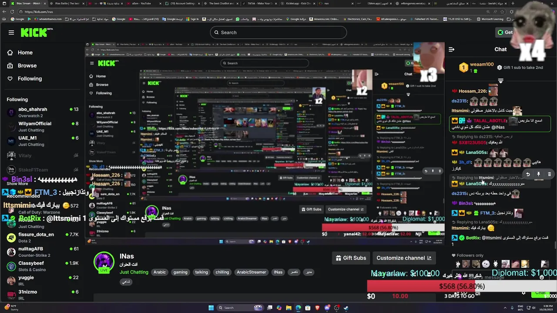Open abo_shahrah channel in Following list
Viewport: 557px width, 313px height.
coord(42,112)
